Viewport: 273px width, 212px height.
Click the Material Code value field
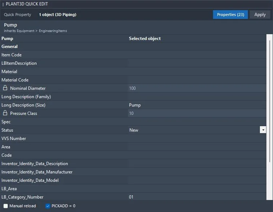197,80
